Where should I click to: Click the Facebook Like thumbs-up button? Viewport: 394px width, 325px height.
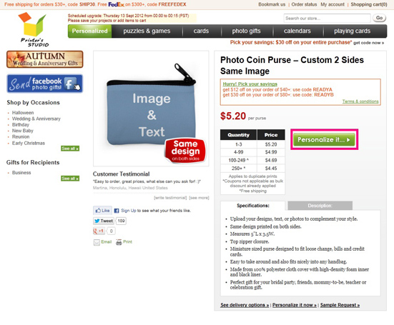tap(102, 210)
